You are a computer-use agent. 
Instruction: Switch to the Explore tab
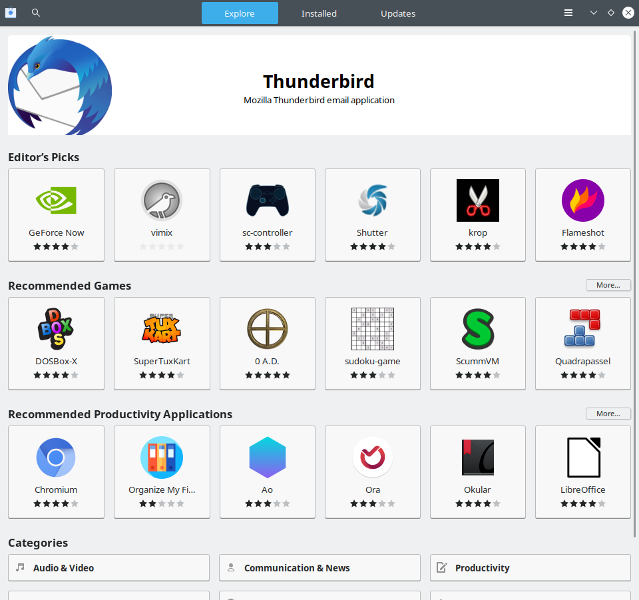(240, 13)
